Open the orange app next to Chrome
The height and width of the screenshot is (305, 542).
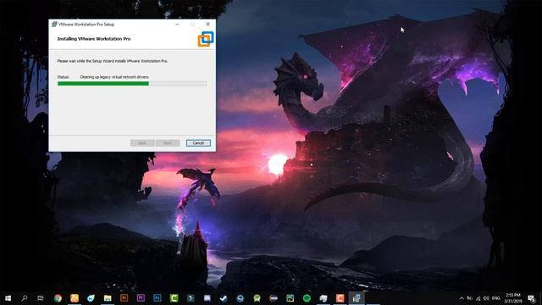75,298
